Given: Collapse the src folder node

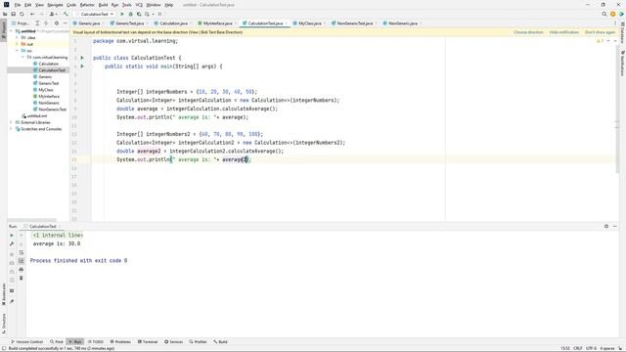Looking at the screenshot, I should (x=17, y=51).
